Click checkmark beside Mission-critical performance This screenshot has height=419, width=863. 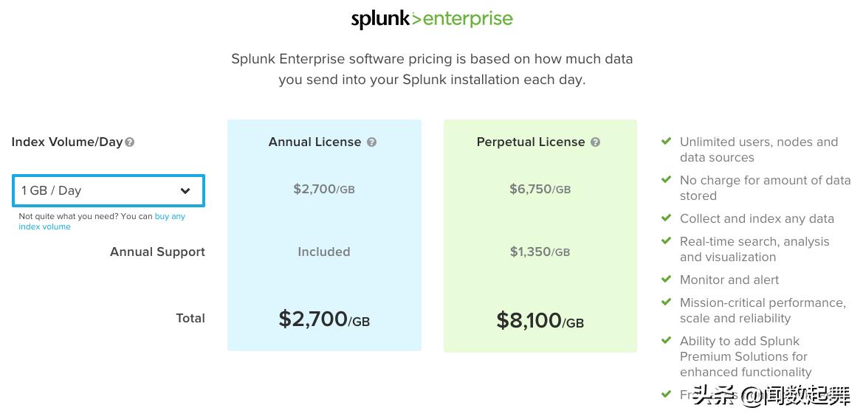point(666,302)
